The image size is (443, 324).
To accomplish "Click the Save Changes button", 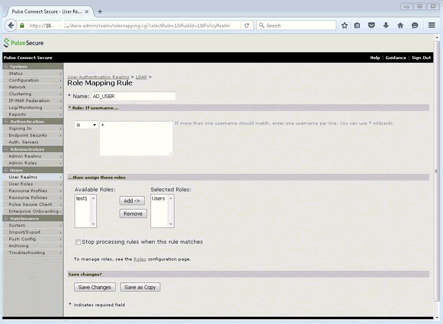I will [95, 287].
